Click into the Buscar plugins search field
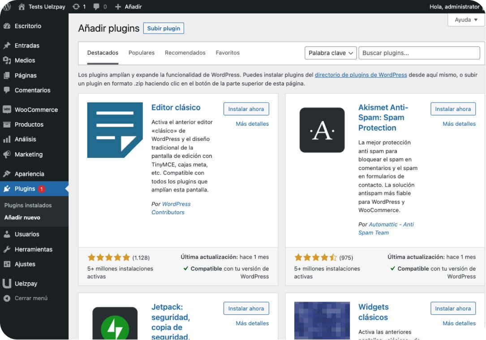The image size is (486, 340). click(x=419, y=53)
